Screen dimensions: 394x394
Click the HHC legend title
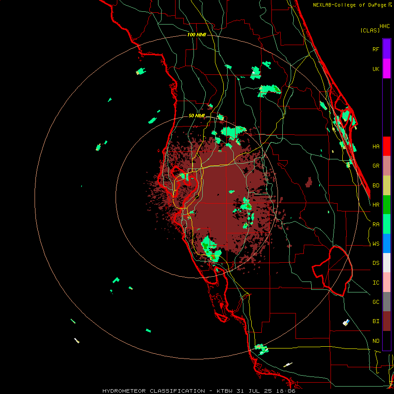point(385,26)
